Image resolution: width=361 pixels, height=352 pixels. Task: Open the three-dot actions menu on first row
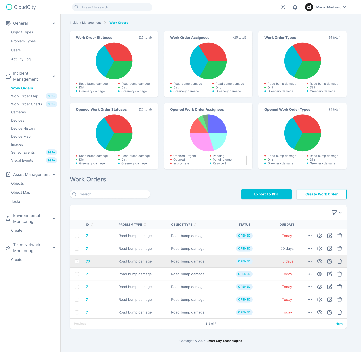[309, 236]
